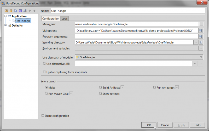Collapse the Application tree node

click(x=5, y=16)
